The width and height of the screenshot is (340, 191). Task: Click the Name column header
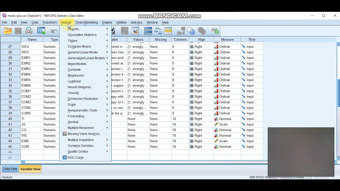[32, 40]
